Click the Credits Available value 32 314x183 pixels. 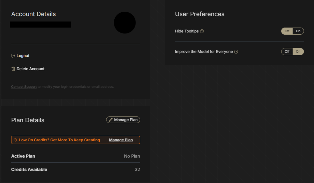137,170
